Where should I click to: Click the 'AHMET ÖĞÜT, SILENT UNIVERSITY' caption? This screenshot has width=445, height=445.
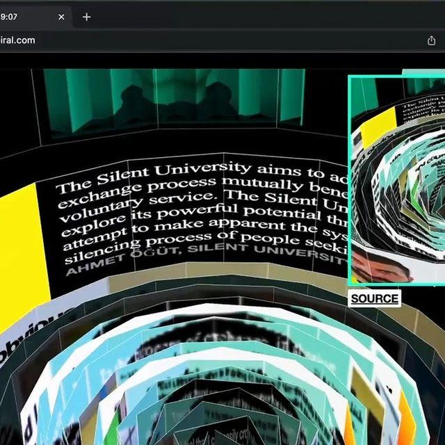[x=207, y=258]
